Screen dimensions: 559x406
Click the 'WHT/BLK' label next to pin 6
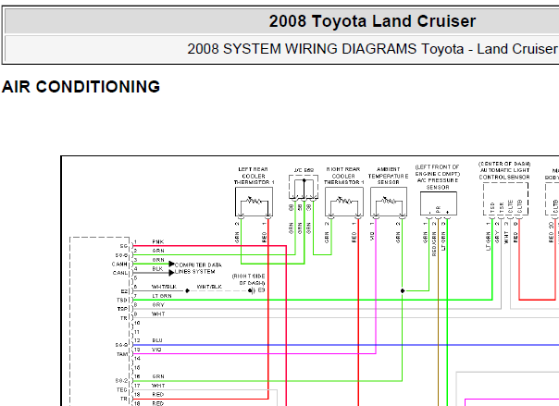point(164,287)
